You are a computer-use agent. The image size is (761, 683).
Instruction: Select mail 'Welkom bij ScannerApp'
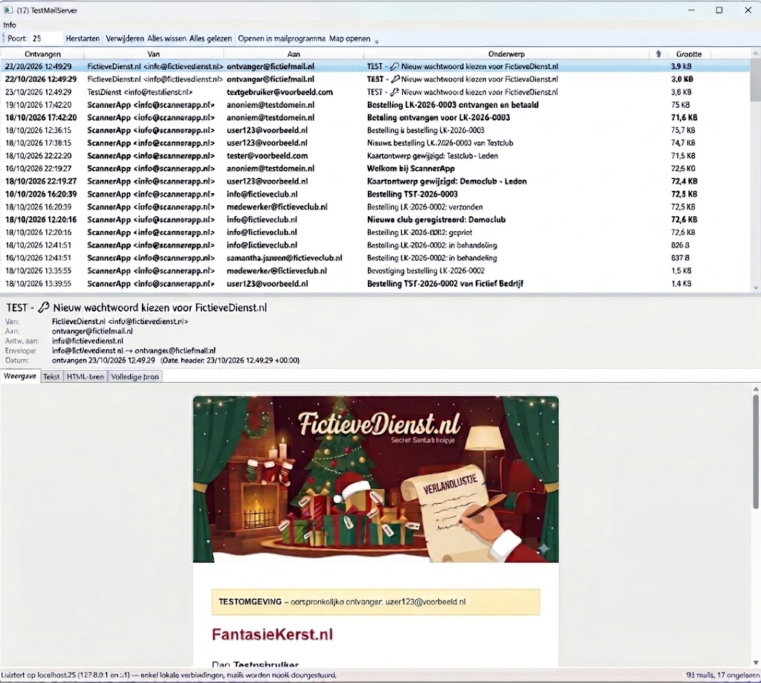click(375, 169)
